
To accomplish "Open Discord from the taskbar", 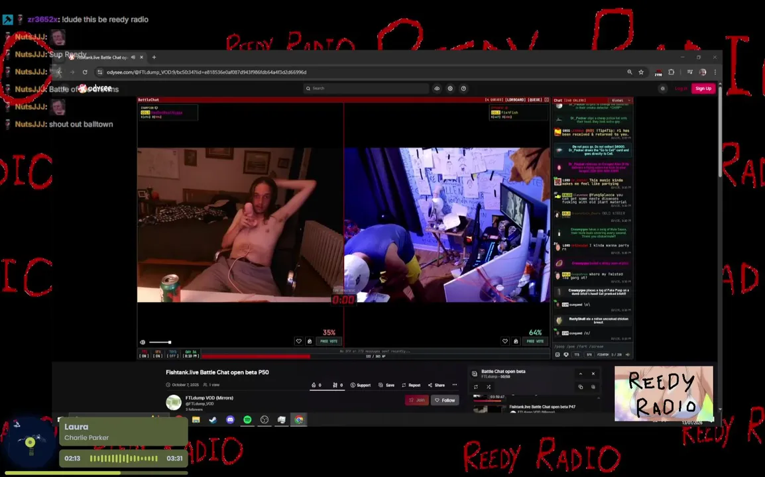I will tap(230, 420).
